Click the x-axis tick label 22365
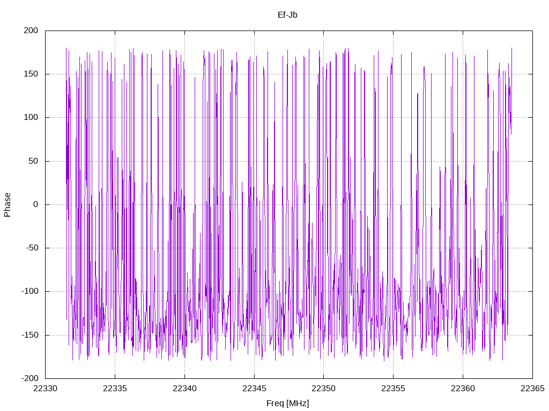This screenshot has height=411, width=549. click(532, 389)
